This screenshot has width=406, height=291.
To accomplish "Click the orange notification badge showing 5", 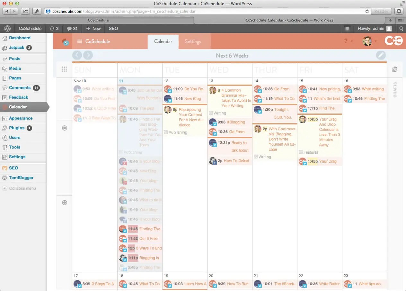I will pos(66,42).
